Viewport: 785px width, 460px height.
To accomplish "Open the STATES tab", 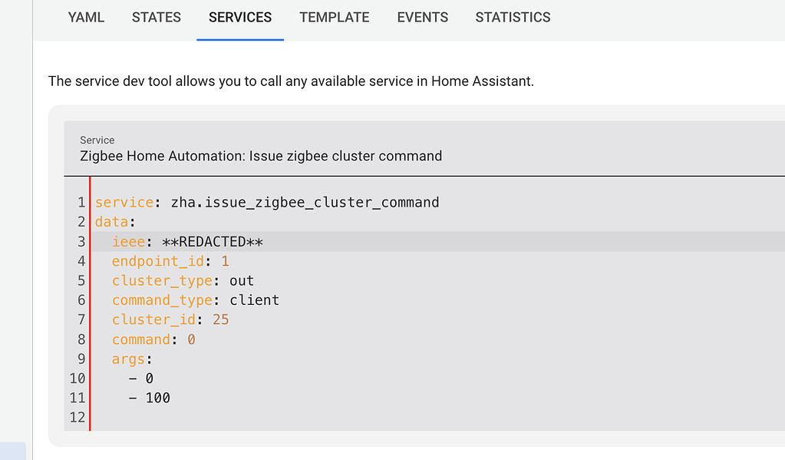I will point(157,18).
